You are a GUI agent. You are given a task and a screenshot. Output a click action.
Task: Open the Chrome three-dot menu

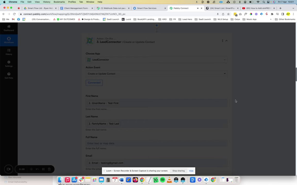293,14
